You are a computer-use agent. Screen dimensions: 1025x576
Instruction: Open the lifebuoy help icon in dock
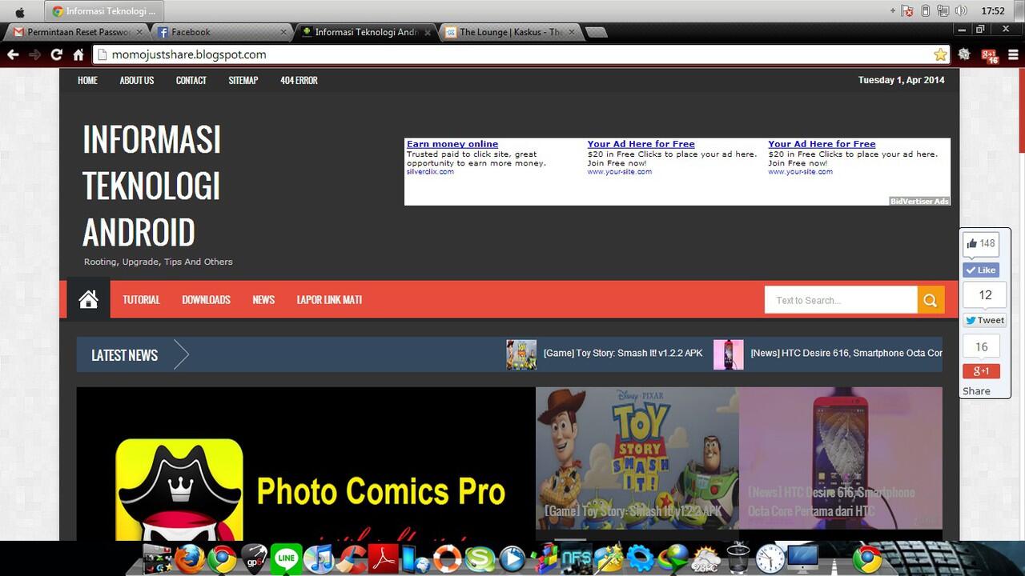tap(447, 558)
